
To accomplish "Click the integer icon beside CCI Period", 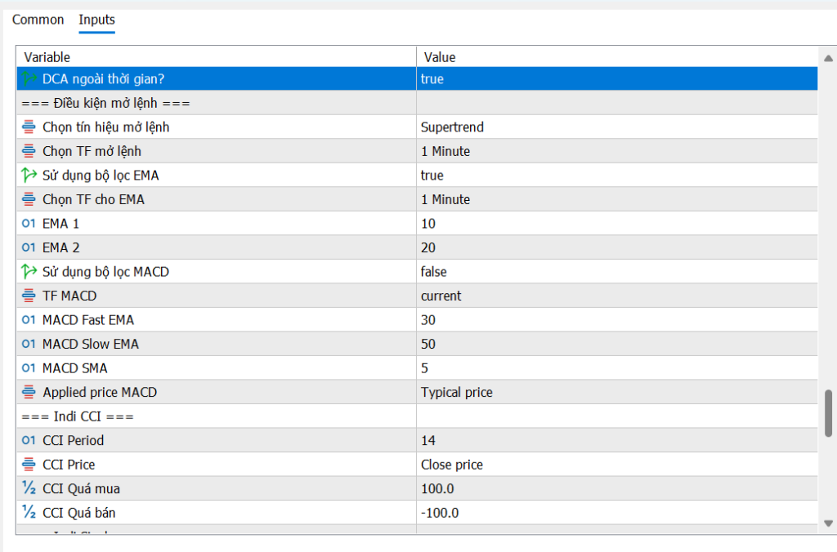I will (x=29, y=441).
